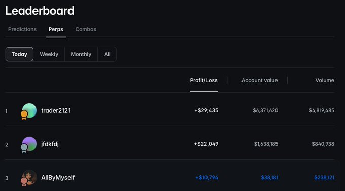345x191 pixels.
Task: Choose the Monthly time filter
Action: click(81, 54)
